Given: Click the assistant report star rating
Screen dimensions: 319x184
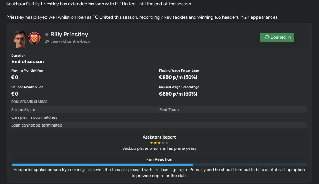Looking at the screenshot, I should 159,143.
